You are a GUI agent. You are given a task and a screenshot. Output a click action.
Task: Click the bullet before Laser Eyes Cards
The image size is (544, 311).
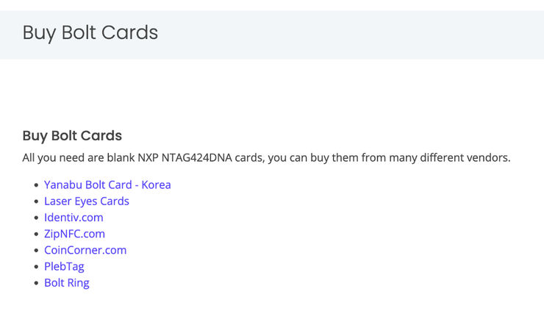click(x=36, y=201)
